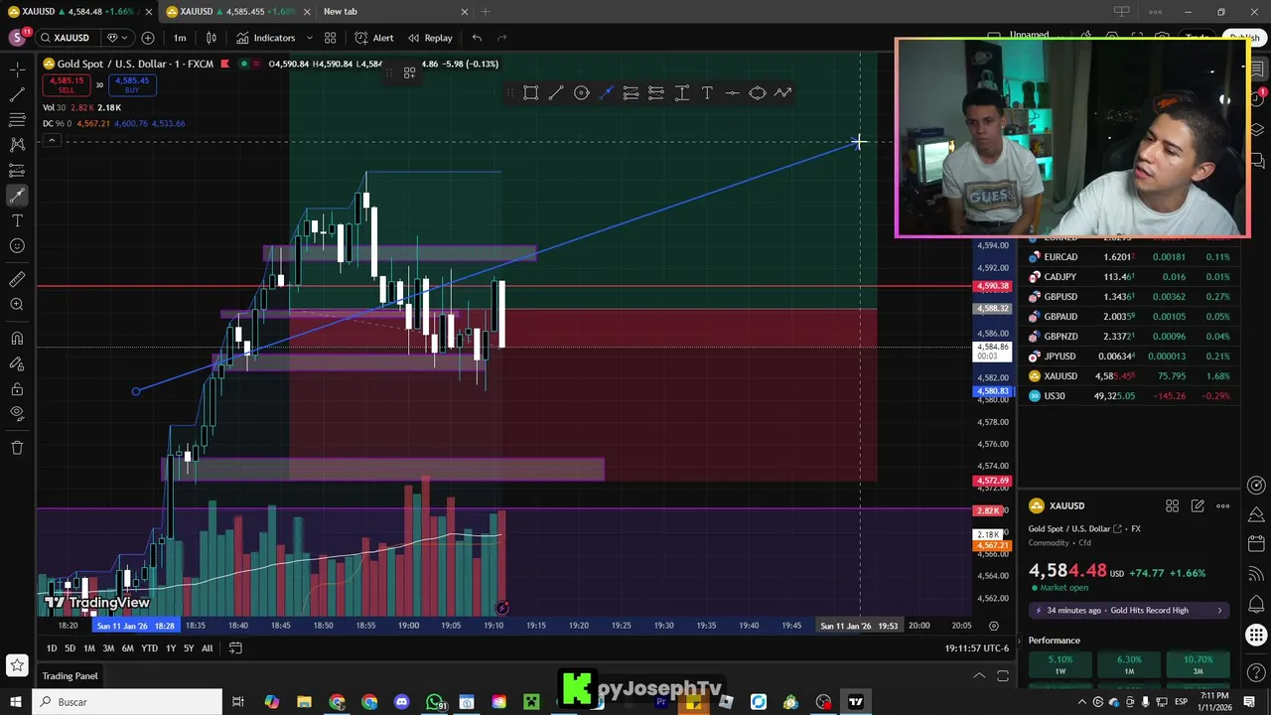
Task: Open the 19:11:57 UTC-6 timezone menu
Action: (x=976, y=648)
